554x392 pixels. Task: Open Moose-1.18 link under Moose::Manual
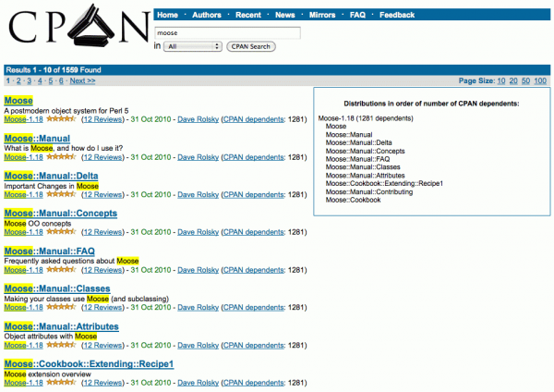(23, 157)
